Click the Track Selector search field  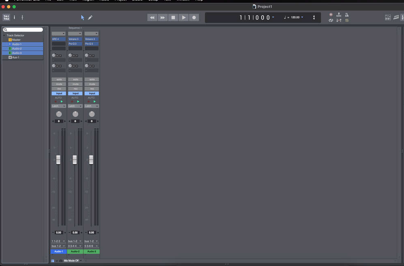23,30
